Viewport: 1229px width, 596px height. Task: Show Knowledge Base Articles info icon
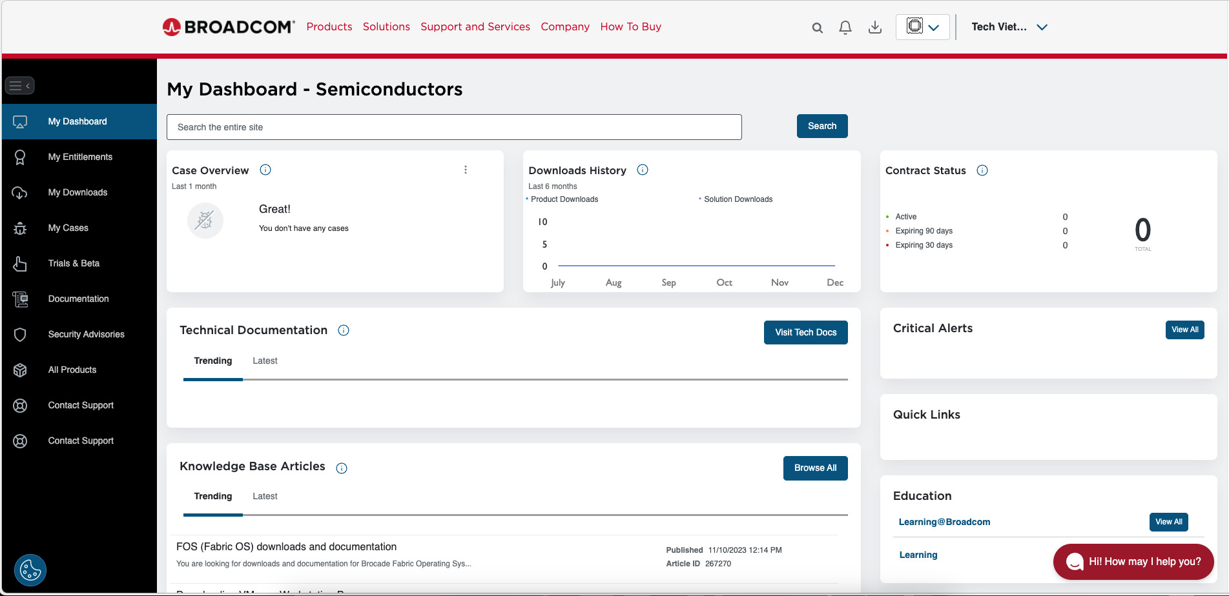(342, 468)
